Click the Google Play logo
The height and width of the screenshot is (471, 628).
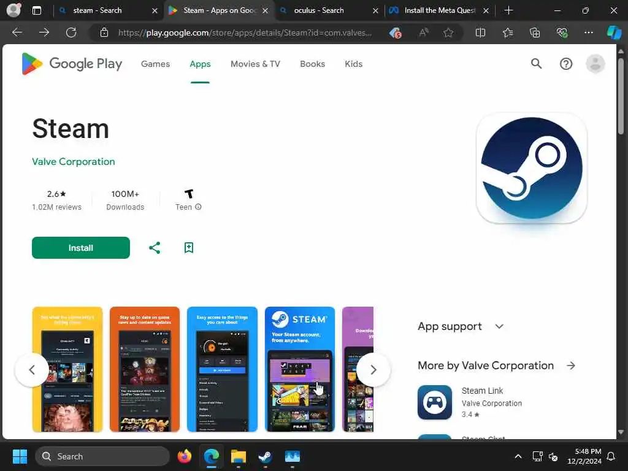coord(72,64)
